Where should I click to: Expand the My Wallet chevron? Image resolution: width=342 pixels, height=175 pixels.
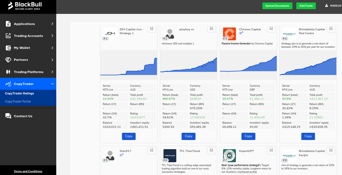click(x=52, y=48)
